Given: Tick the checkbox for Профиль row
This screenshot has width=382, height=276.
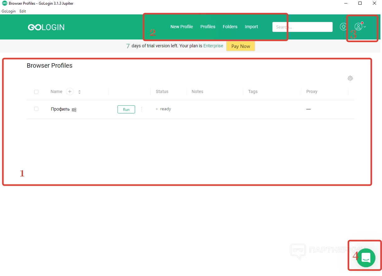Looking at the screenshot, I should click(36, 109).
